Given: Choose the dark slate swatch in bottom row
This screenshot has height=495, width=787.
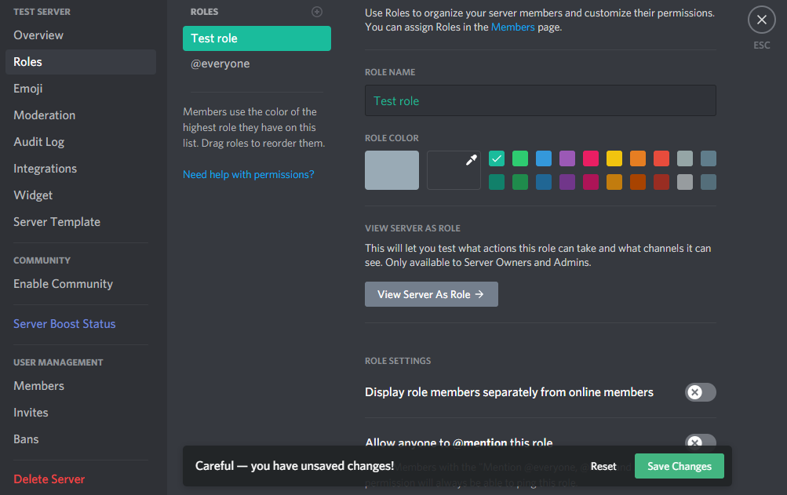Looking at the screenshot, I should (x=709, y=182).
